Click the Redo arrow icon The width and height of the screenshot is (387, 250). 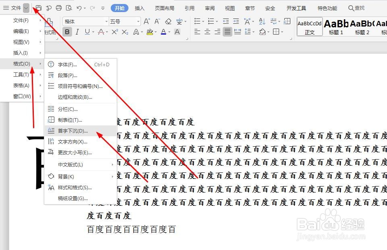tap(92, 8)
